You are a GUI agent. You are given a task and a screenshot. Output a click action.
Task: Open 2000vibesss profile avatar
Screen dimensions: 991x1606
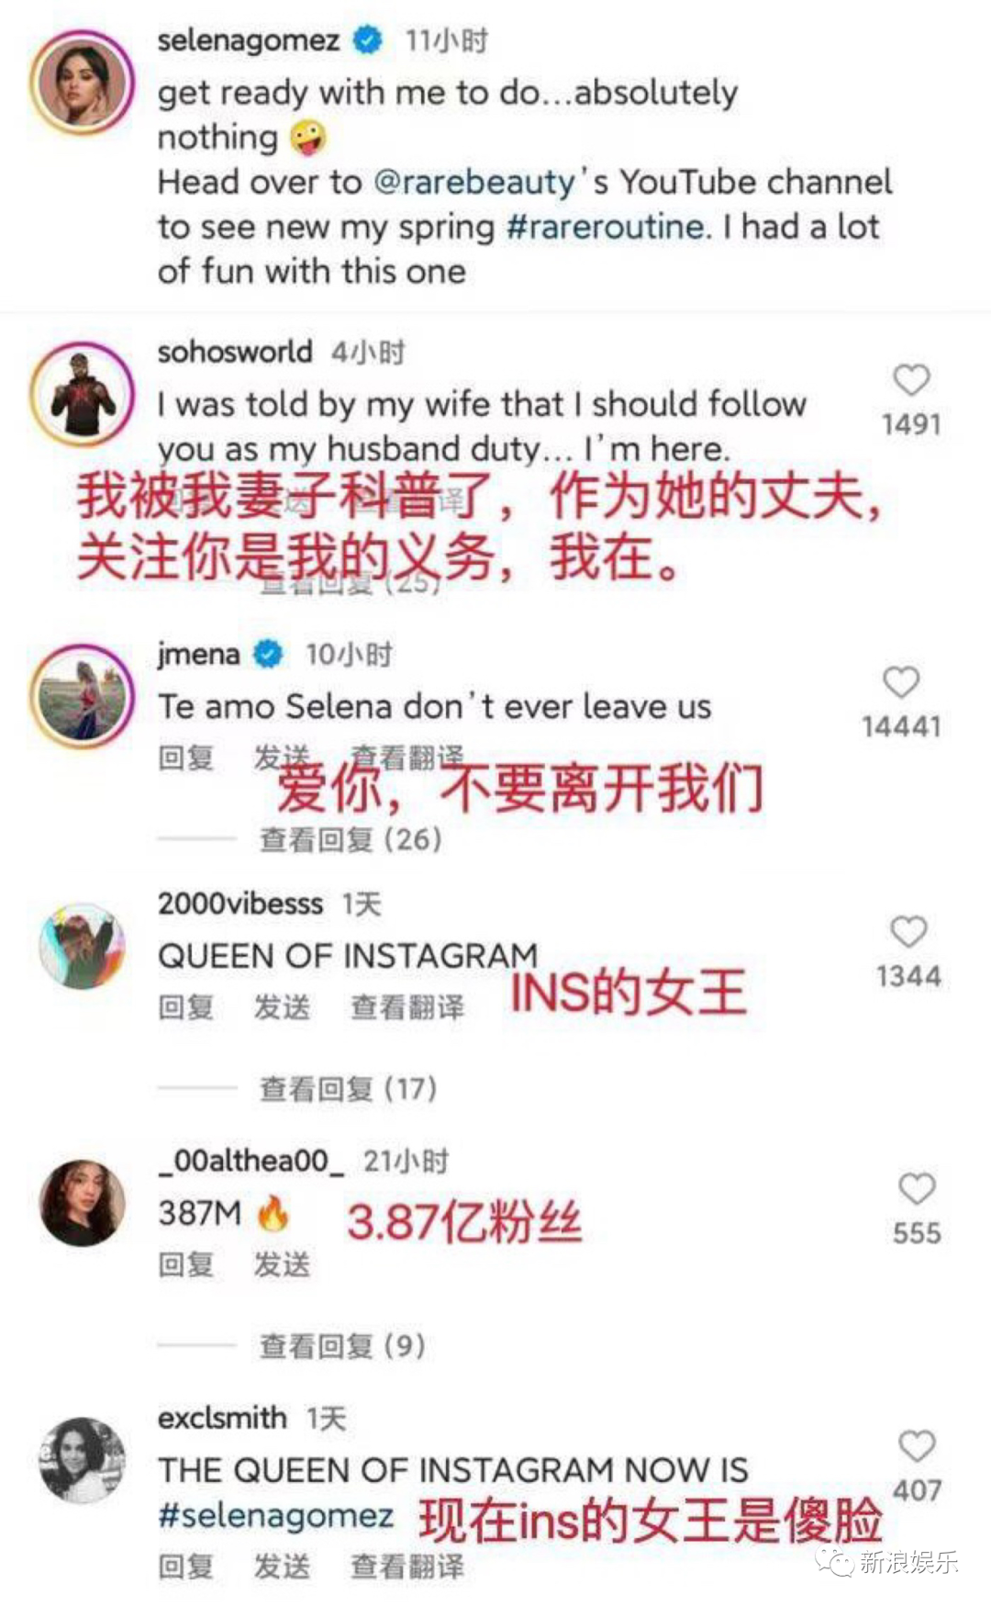click(x=82, y=946)
